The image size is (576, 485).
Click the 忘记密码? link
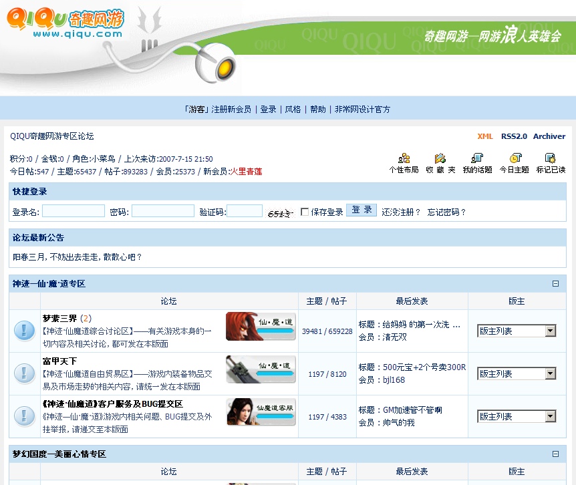tap(446, 212)
